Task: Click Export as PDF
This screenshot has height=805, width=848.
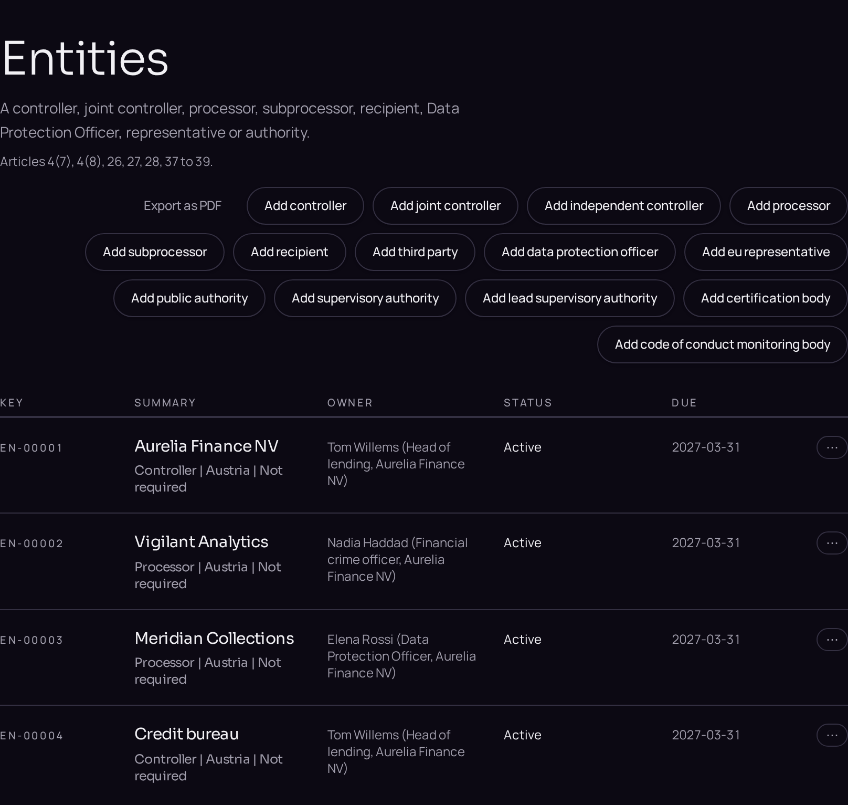Action: point(183,206)
